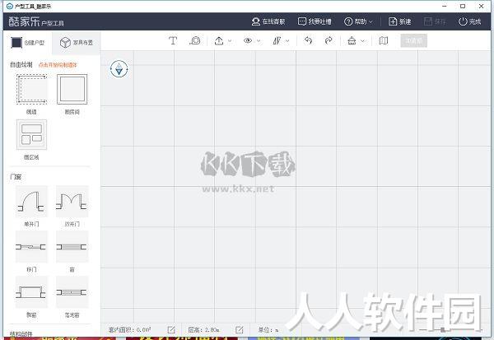Select the draw area (画区域) tool
Image resolution: width=494 pixels, height=340 pixels.
[31, 134]
